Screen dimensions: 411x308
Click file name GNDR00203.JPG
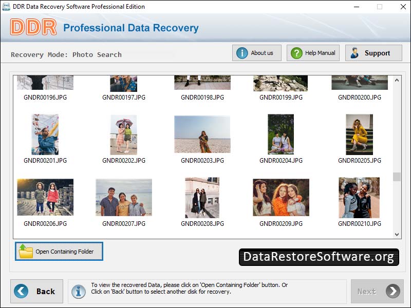pos(202,161)
